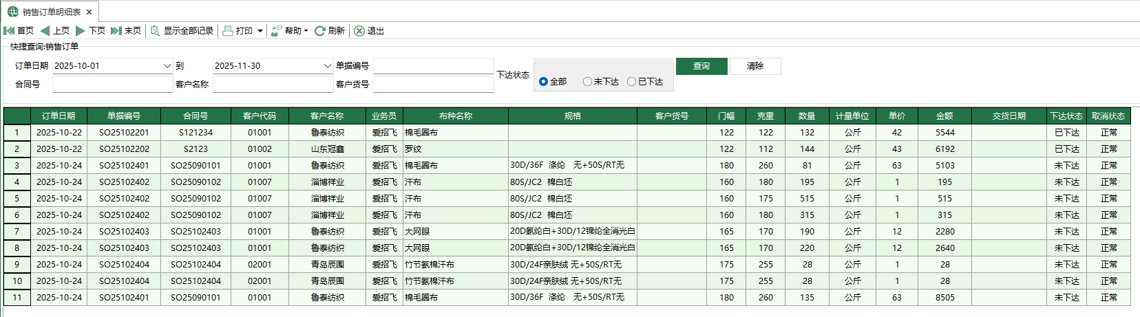Viewport: 1140px width, 317px height.
Task: Click the 取消状态 column header
Action: pos(1108,116)
